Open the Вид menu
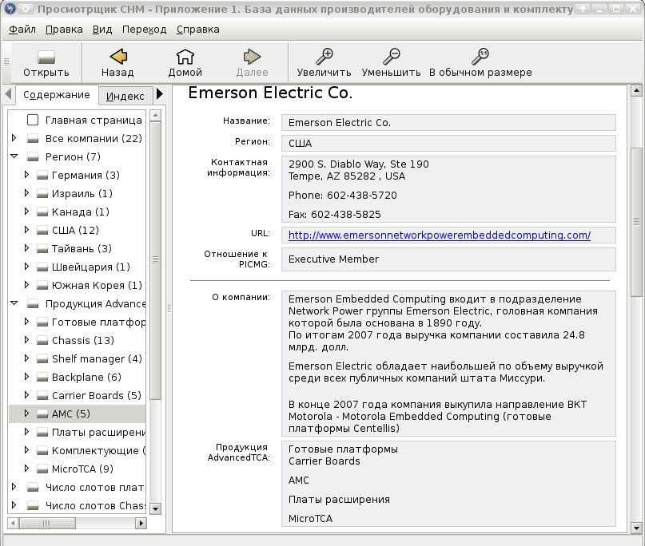The height and width of the screenshot is (546, 645). tap(102, 30)
